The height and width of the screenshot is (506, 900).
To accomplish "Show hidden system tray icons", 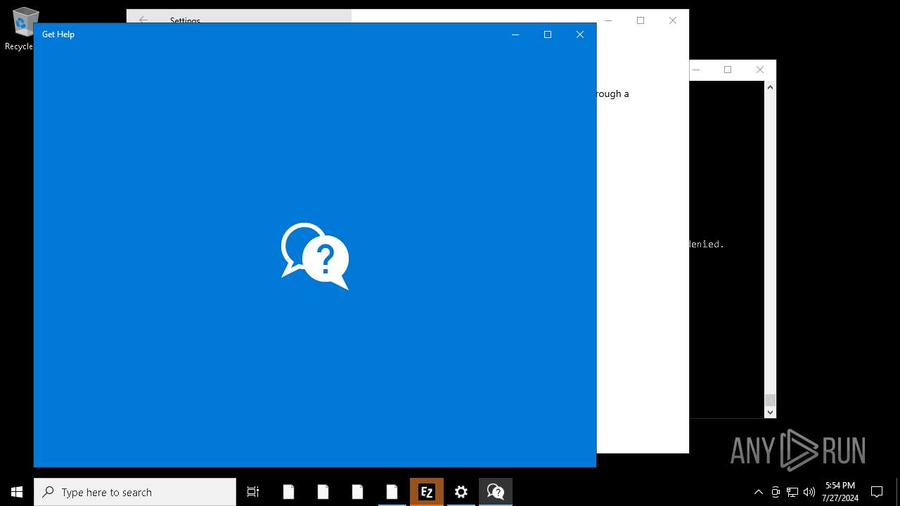I will click(758, 492).
